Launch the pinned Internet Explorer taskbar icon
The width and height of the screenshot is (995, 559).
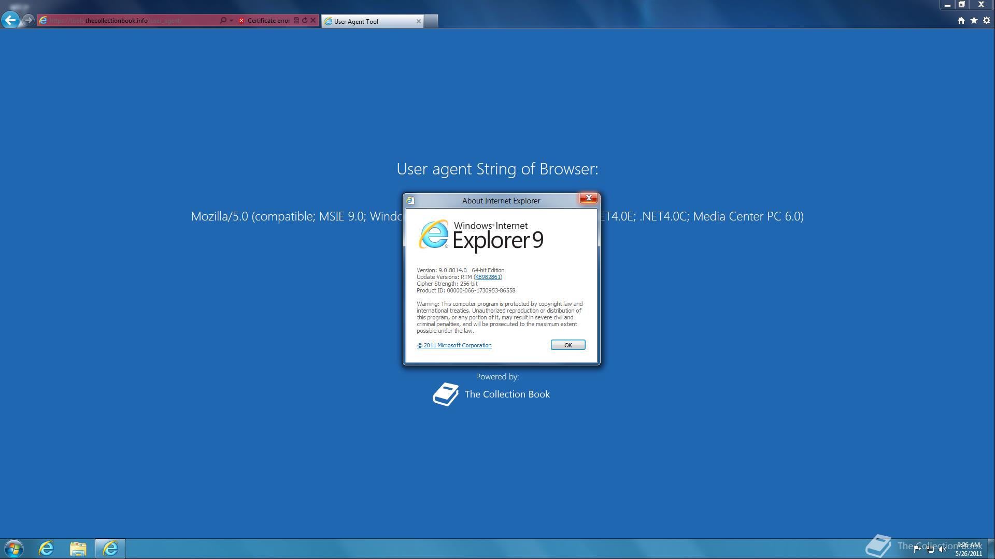[46, 549]
